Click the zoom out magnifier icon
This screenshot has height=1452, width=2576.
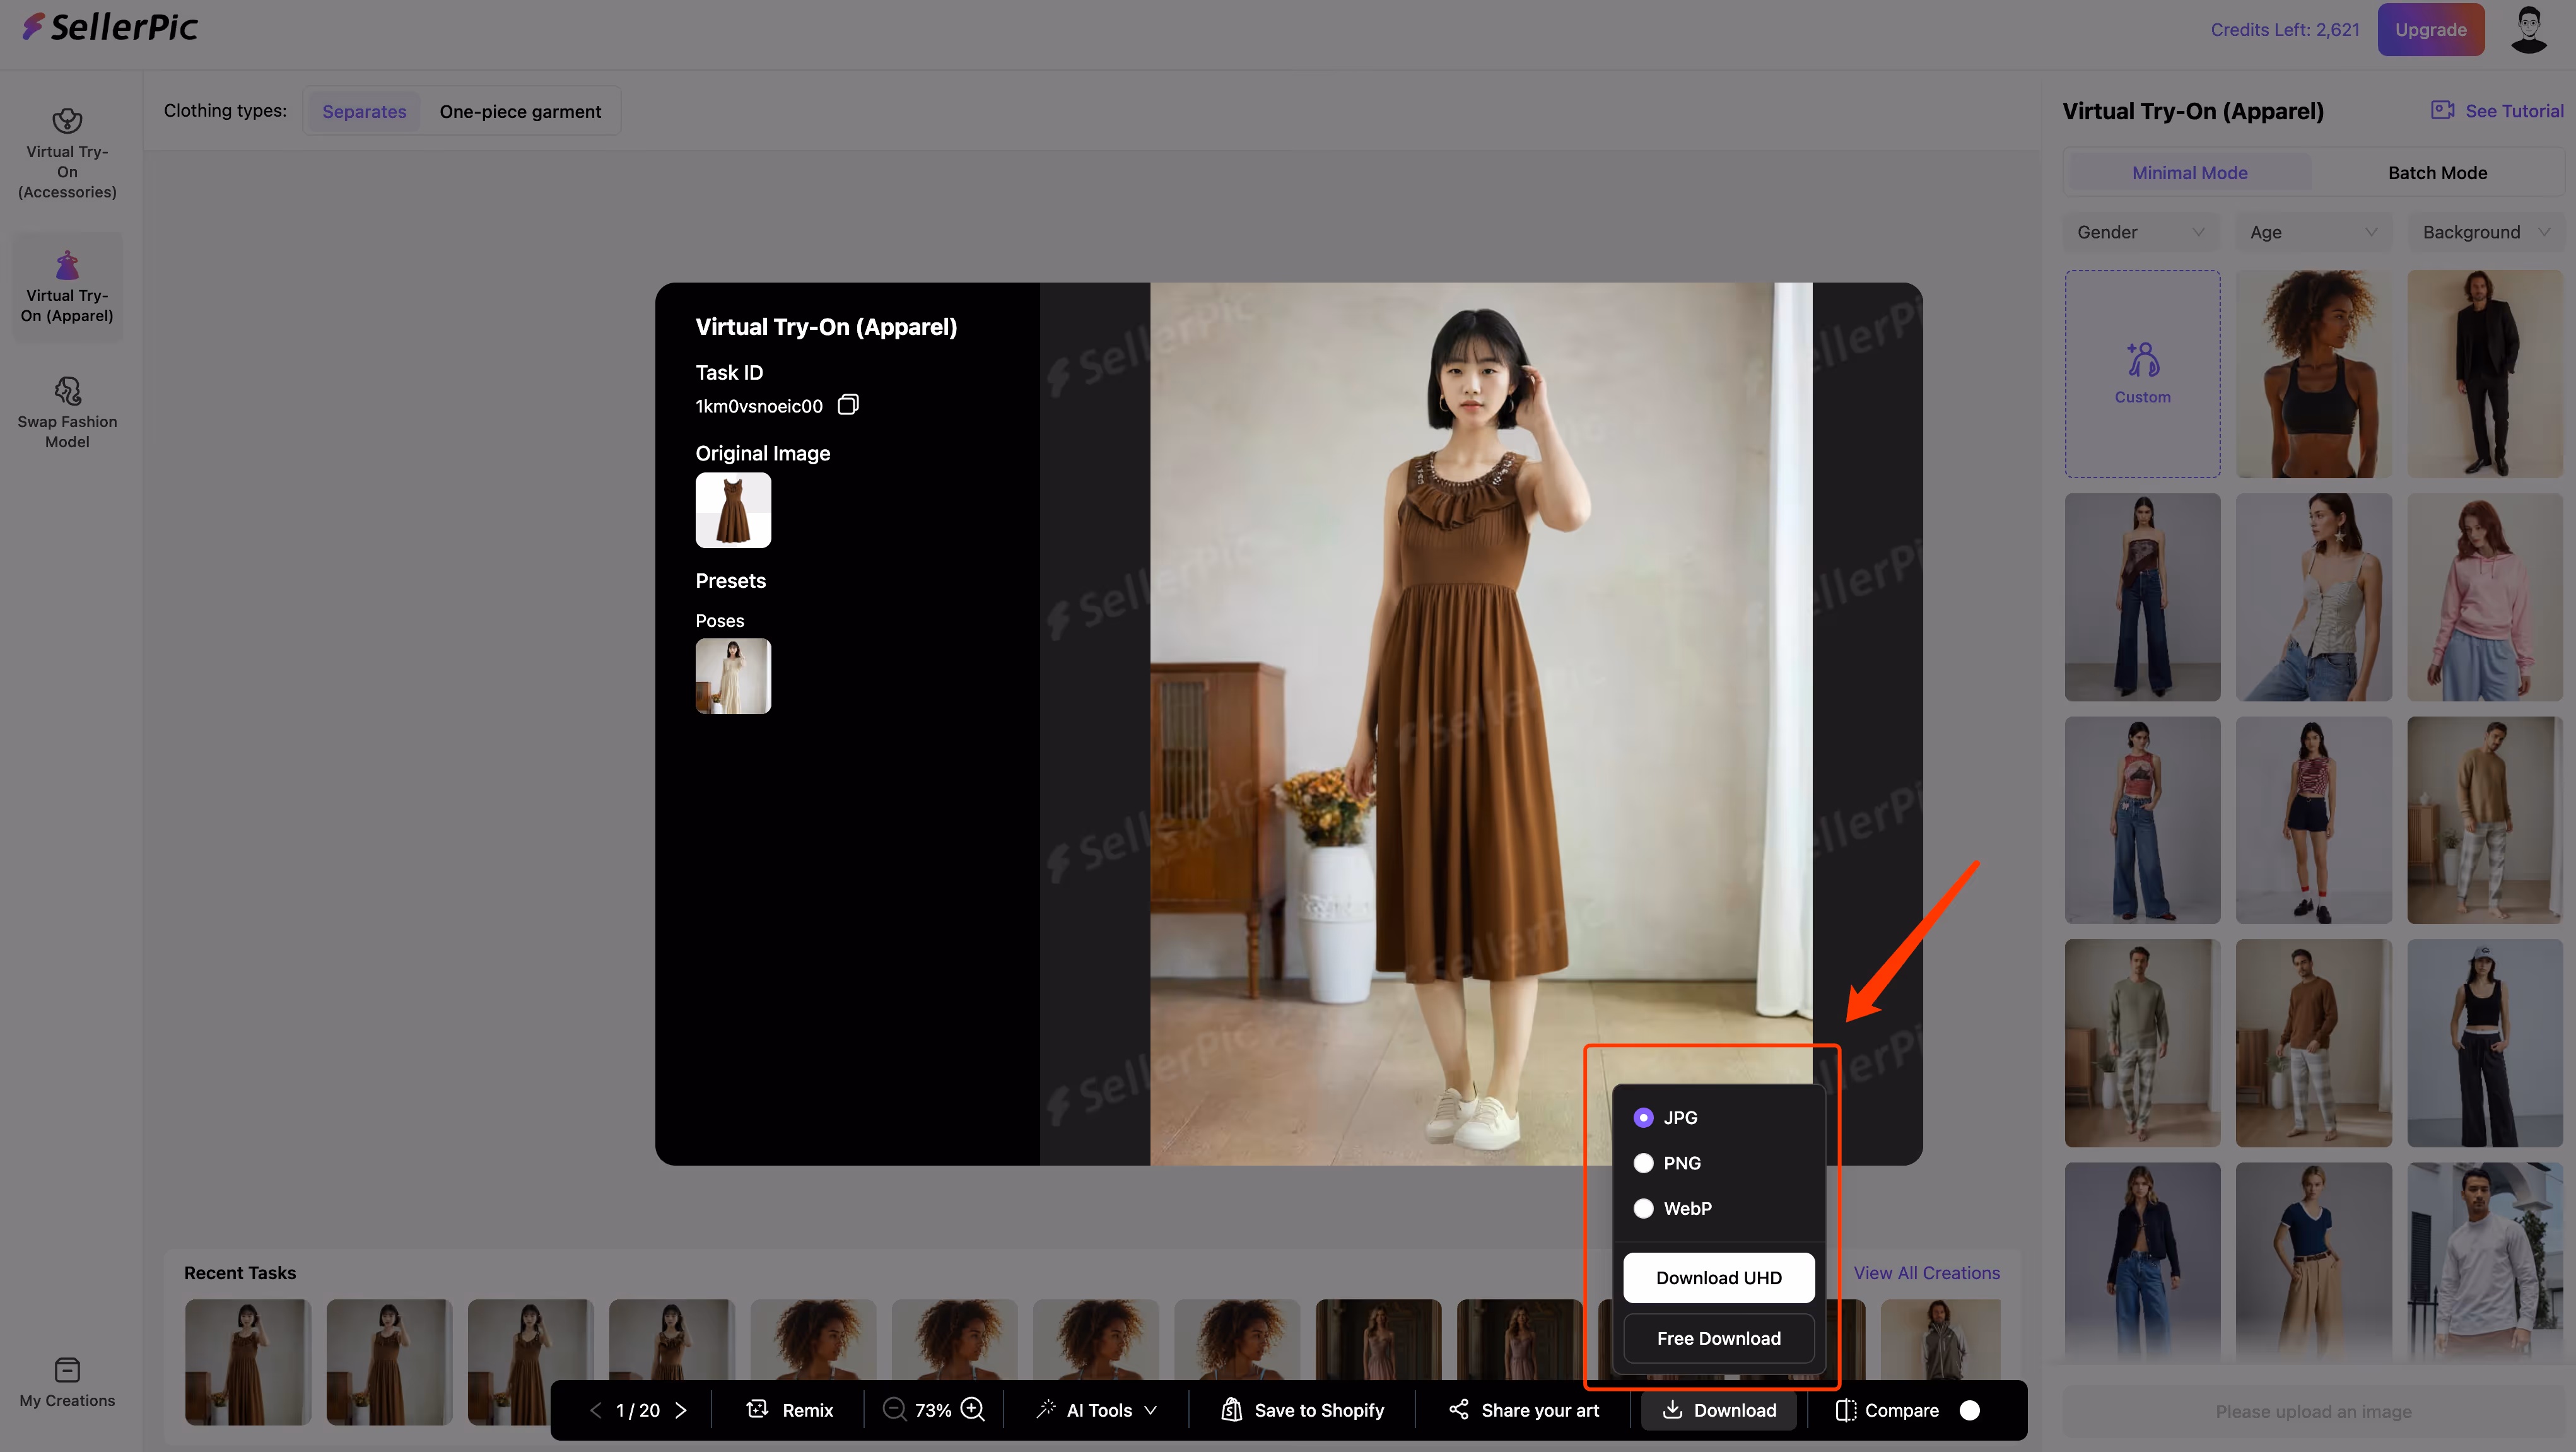point(894,1410)
